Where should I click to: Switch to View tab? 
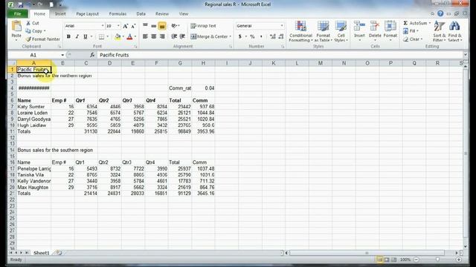(x=184, y=13)
